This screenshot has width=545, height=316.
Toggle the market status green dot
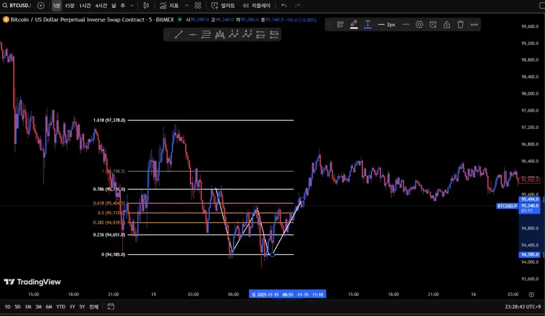[x=180, y=19]
